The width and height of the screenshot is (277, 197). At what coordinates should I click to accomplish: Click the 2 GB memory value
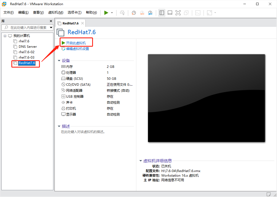110,67
